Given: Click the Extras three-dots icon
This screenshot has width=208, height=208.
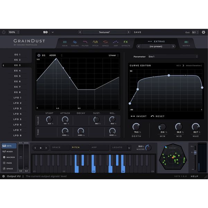Looking at the screenshot, I should (150, 41).
